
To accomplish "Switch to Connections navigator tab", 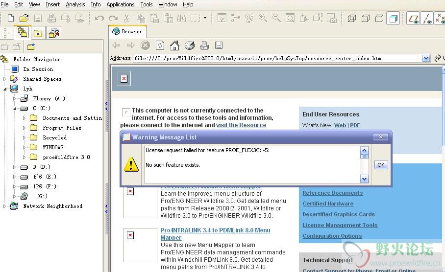I will pos(54,33).
